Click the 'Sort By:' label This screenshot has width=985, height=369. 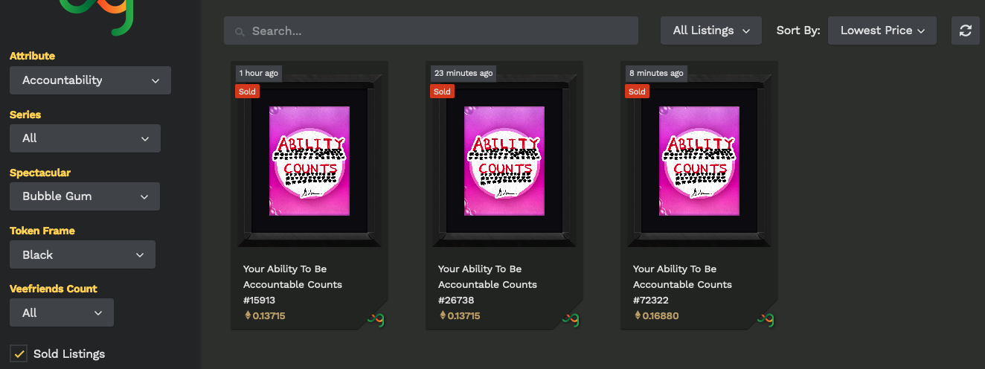click(x=798, y=31)
